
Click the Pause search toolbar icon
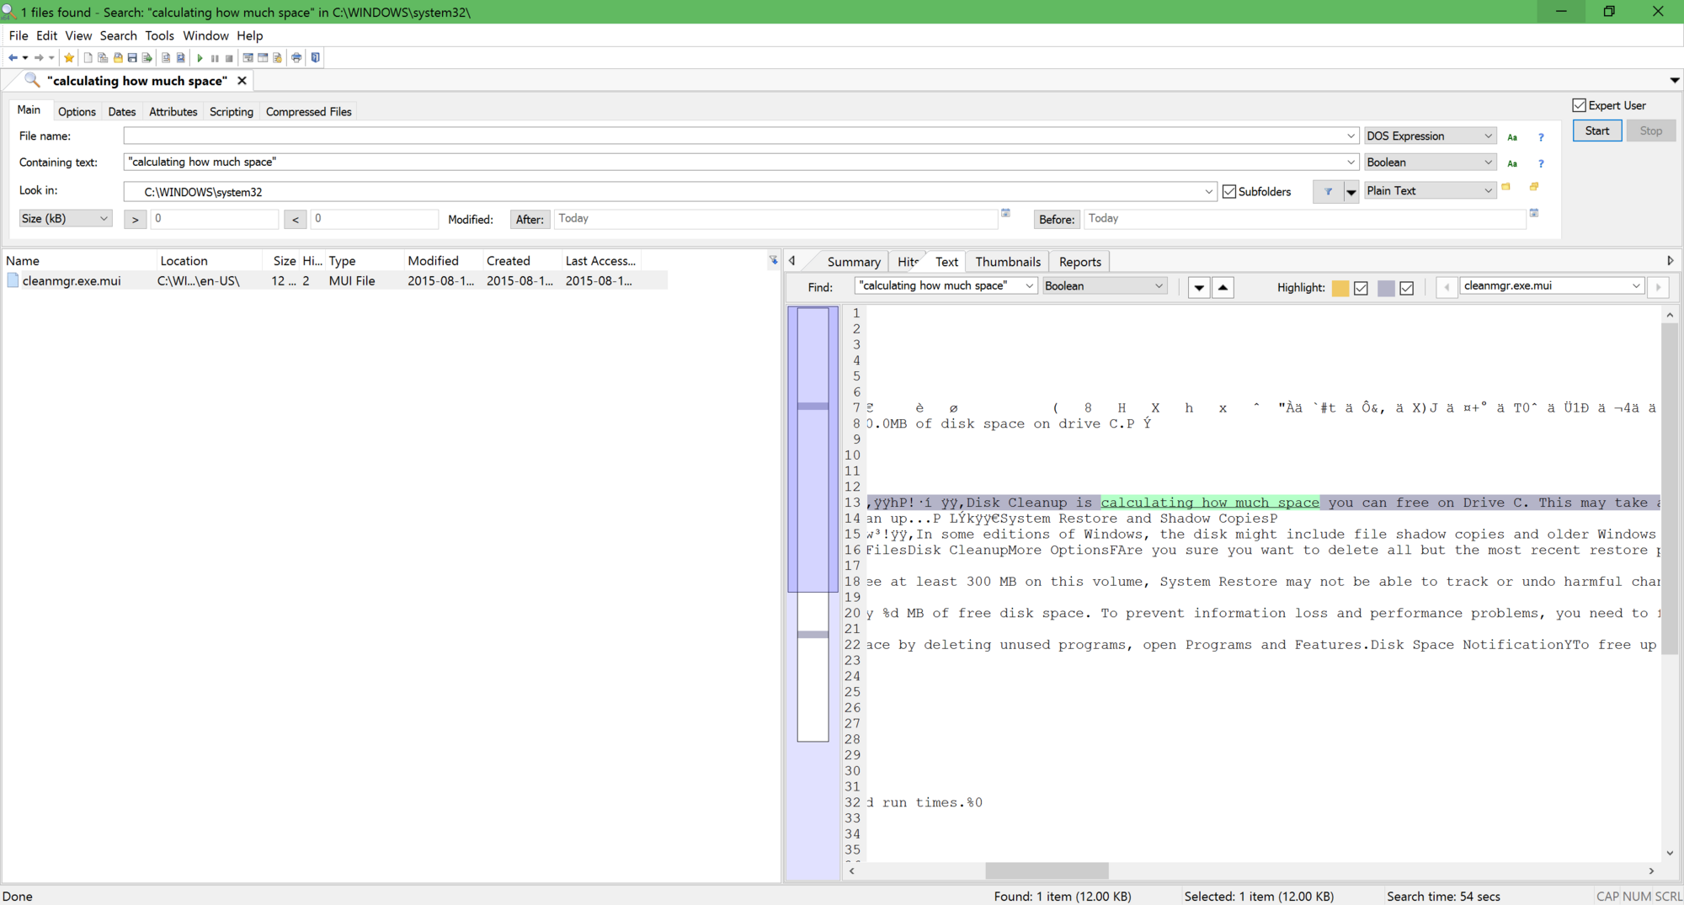tap(215, 58)
